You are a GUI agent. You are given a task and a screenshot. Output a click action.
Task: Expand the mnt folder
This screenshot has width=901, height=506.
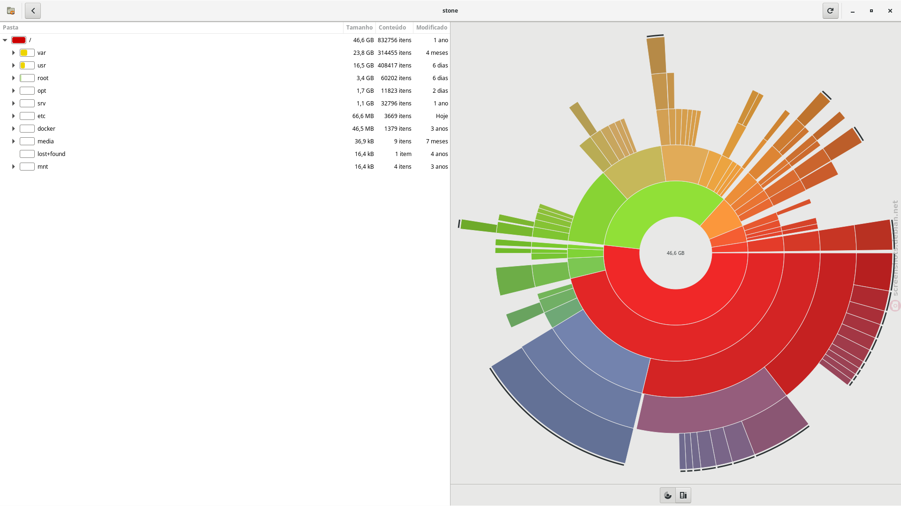14,167
